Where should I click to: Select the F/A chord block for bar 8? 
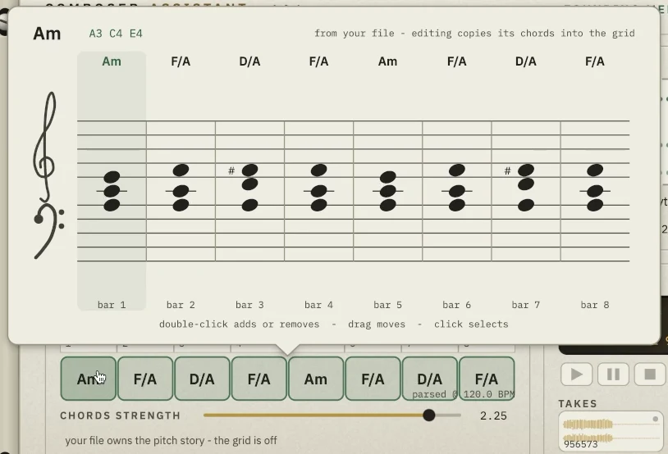[x=487, y=379]
